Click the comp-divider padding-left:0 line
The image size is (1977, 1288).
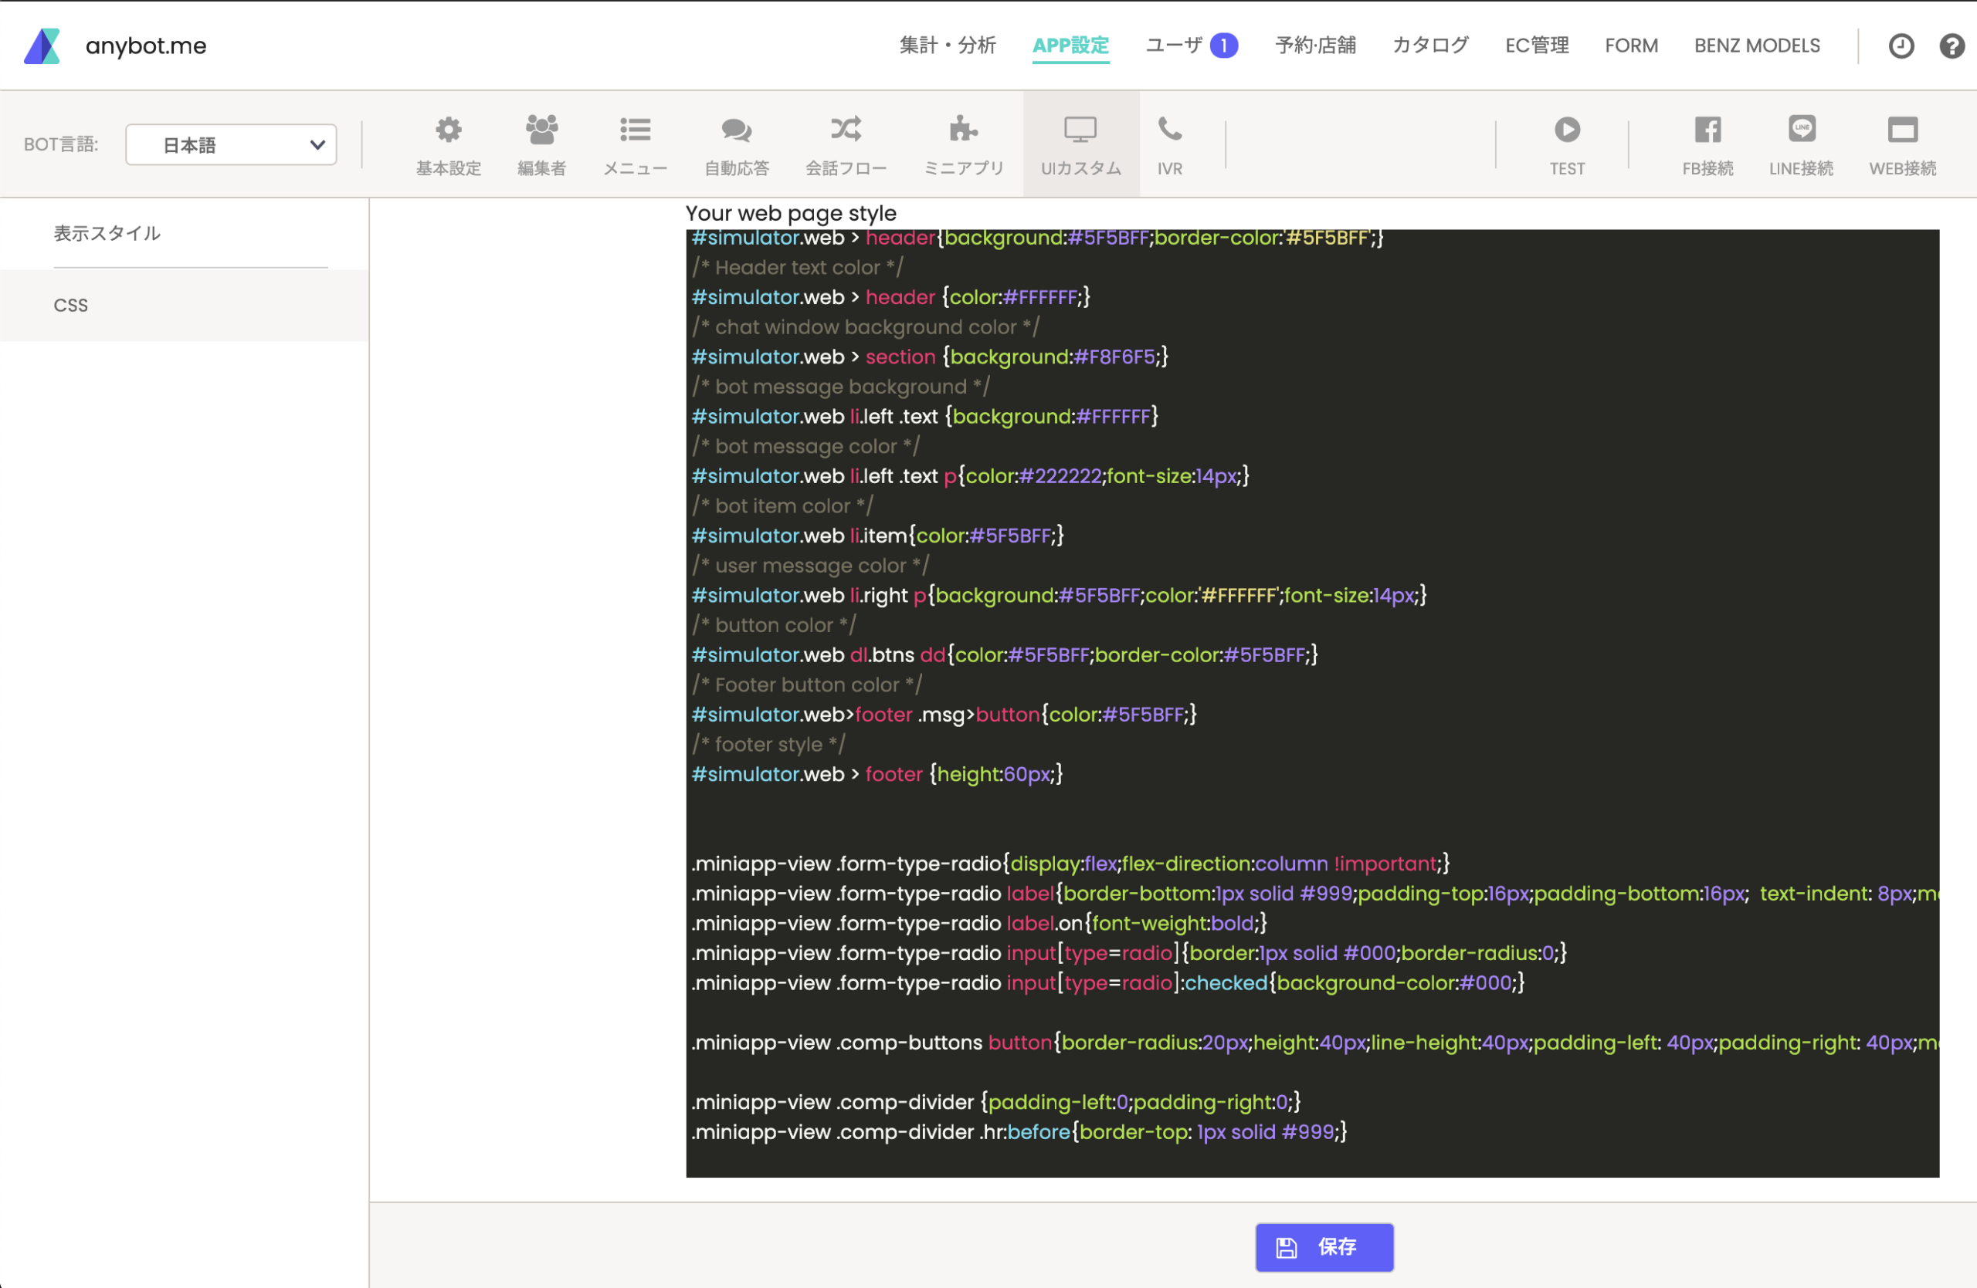click(x=996, y=1103)
